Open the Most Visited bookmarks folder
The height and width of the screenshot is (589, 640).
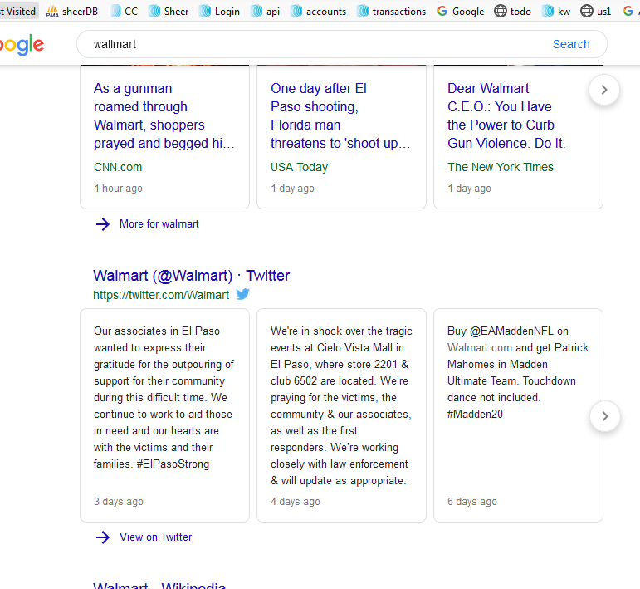tap(18, 11)
